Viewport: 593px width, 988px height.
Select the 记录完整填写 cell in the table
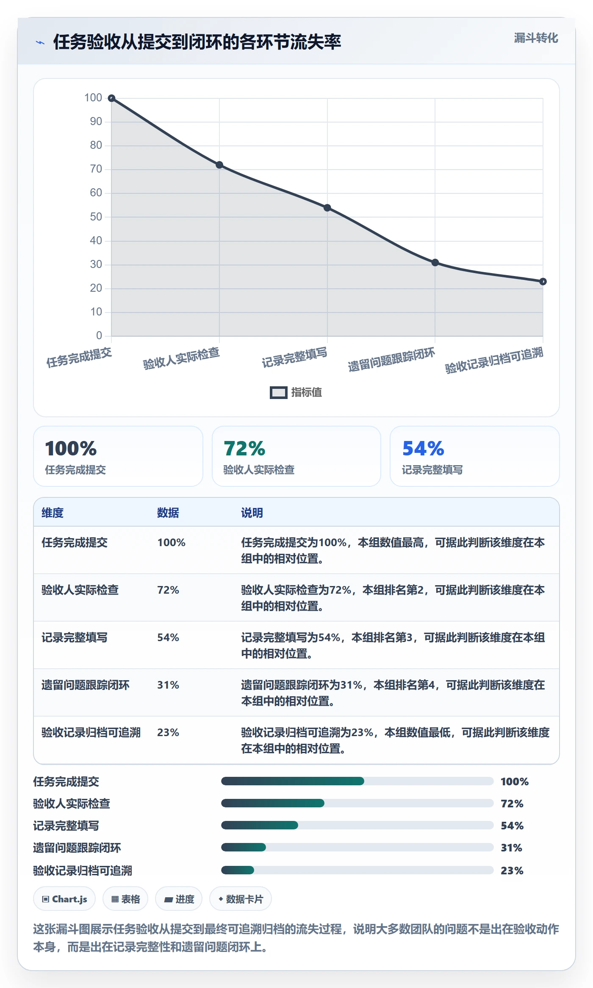75,637
